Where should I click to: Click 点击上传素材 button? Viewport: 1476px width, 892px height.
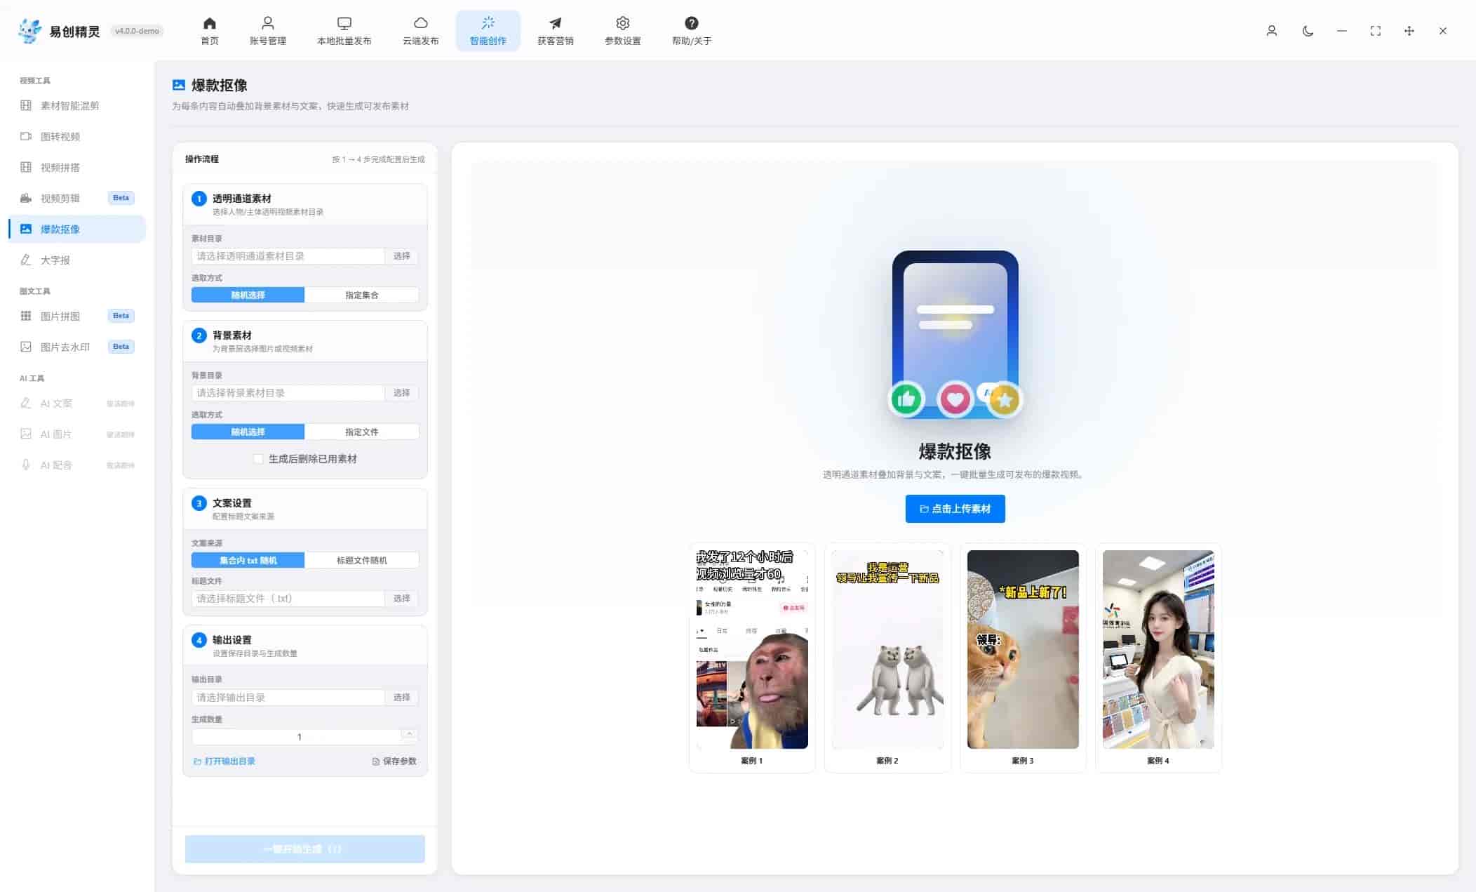click(955, 509)
